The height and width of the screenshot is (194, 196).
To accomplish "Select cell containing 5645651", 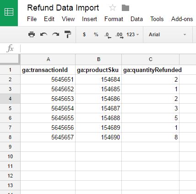I will [48, 79].
